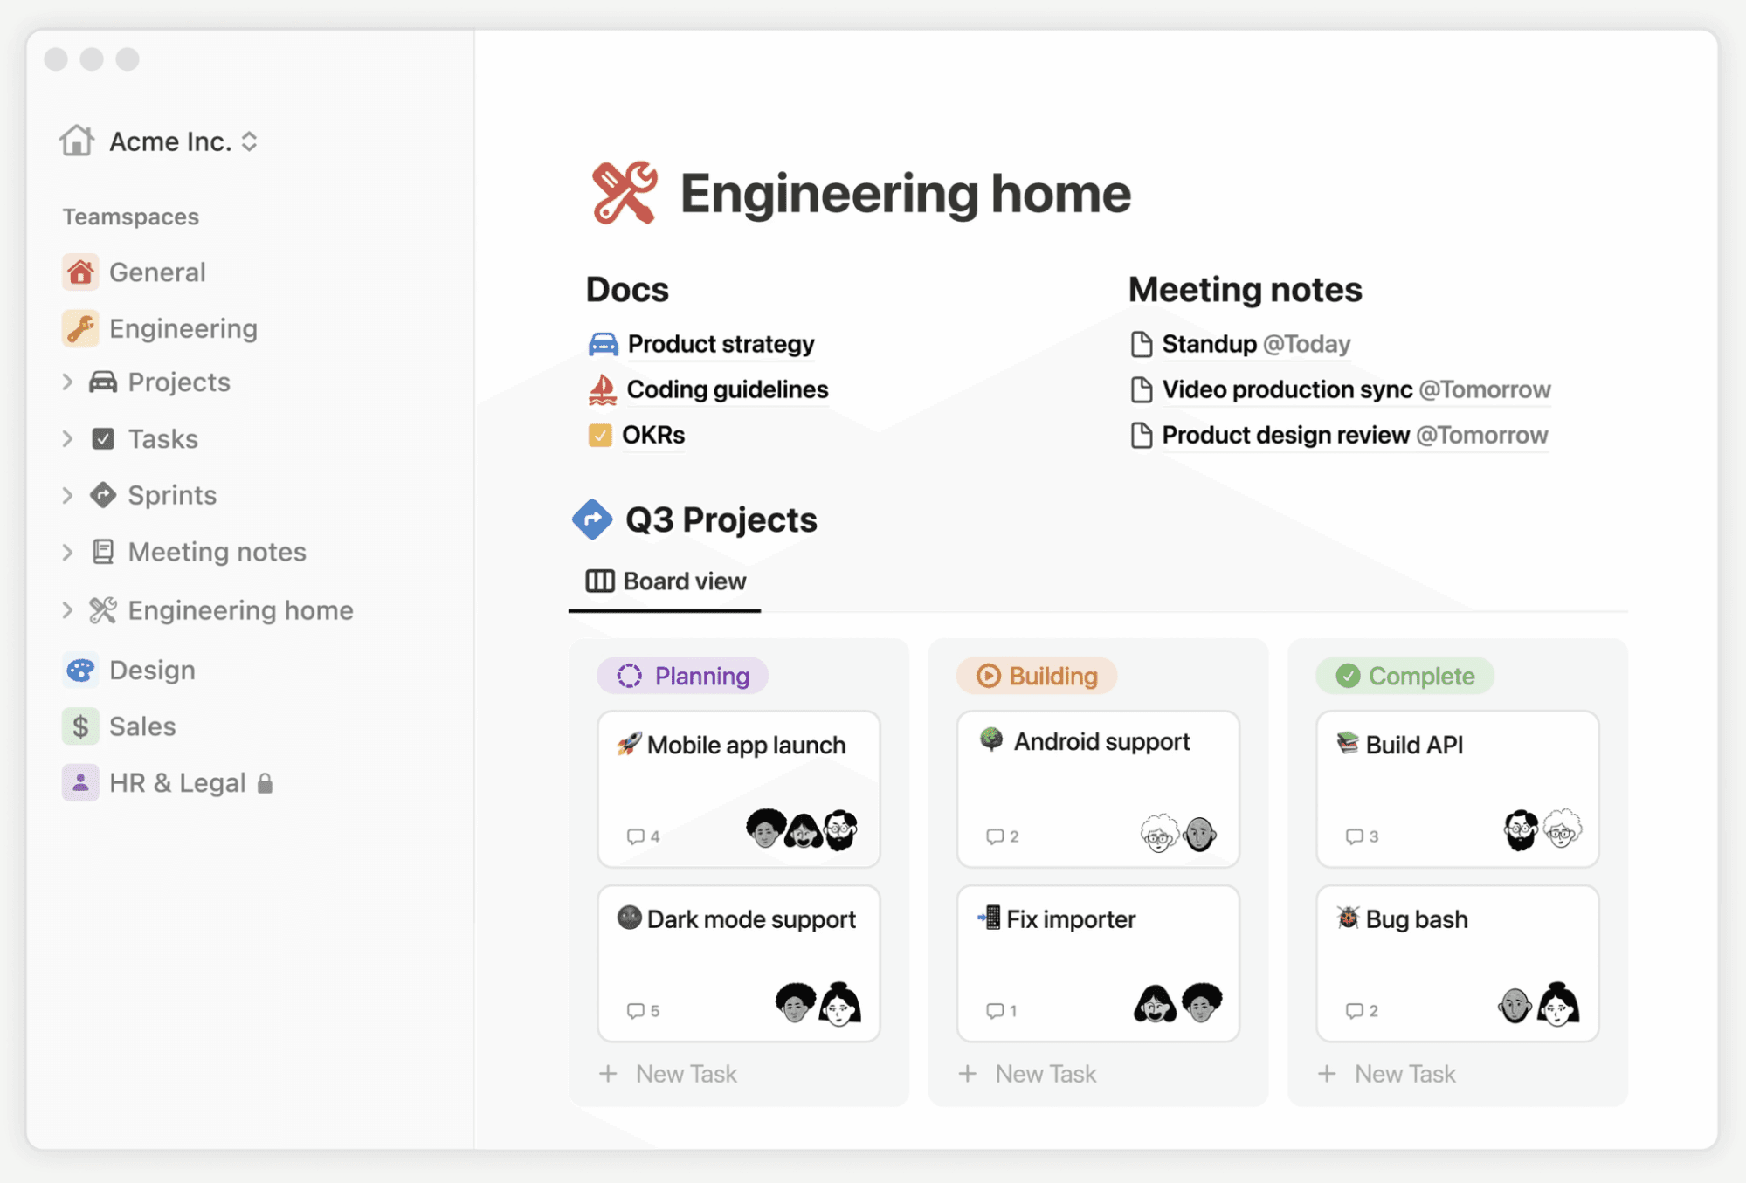
Task: Click the Planning status pill
Action: point(682,675)
